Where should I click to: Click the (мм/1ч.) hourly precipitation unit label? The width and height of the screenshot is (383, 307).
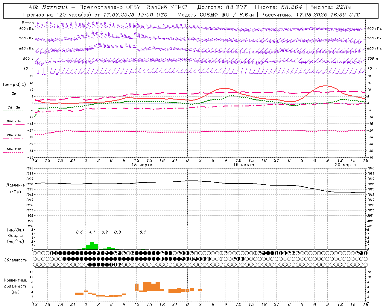click(x=16, y=241)
